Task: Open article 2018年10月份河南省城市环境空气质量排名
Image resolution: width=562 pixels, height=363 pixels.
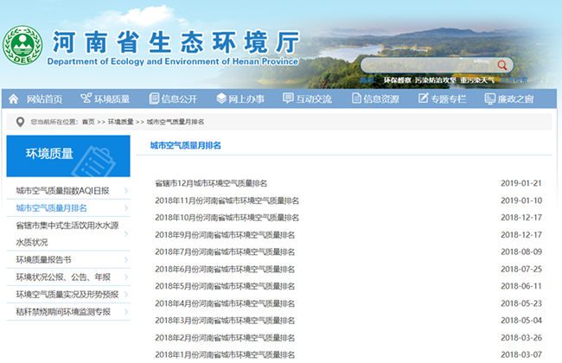Action: coord(227,218)
